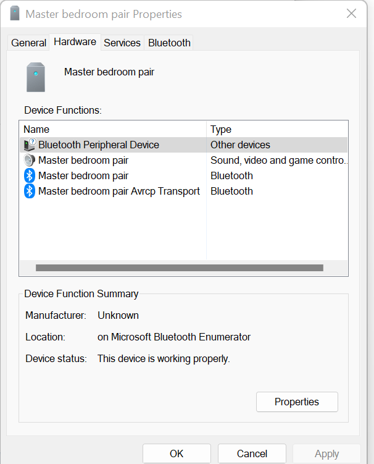
Task: Click Bluetooth icon beside plain Master bedroom pair
Action: 29,175
